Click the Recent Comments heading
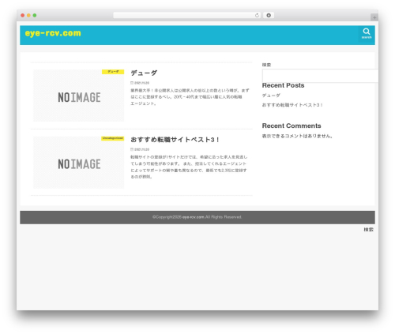Viewport: 395px width, 334px height. [292, 126]
